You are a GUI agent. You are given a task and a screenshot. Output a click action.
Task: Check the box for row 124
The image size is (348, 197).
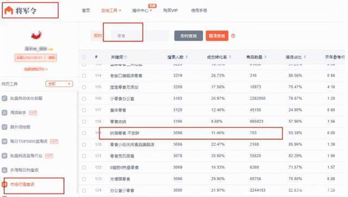coord(84,190)
